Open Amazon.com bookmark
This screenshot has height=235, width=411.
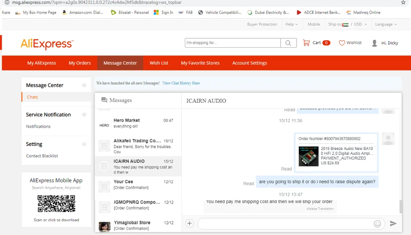[x=83, y=12]
